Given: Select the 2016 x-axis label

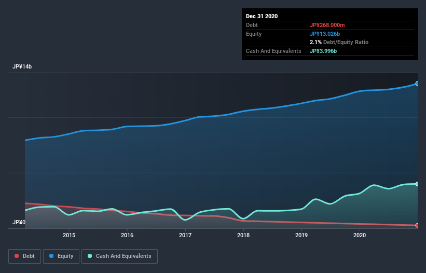Looking at the screenshot, I should [x=127, y=235].
